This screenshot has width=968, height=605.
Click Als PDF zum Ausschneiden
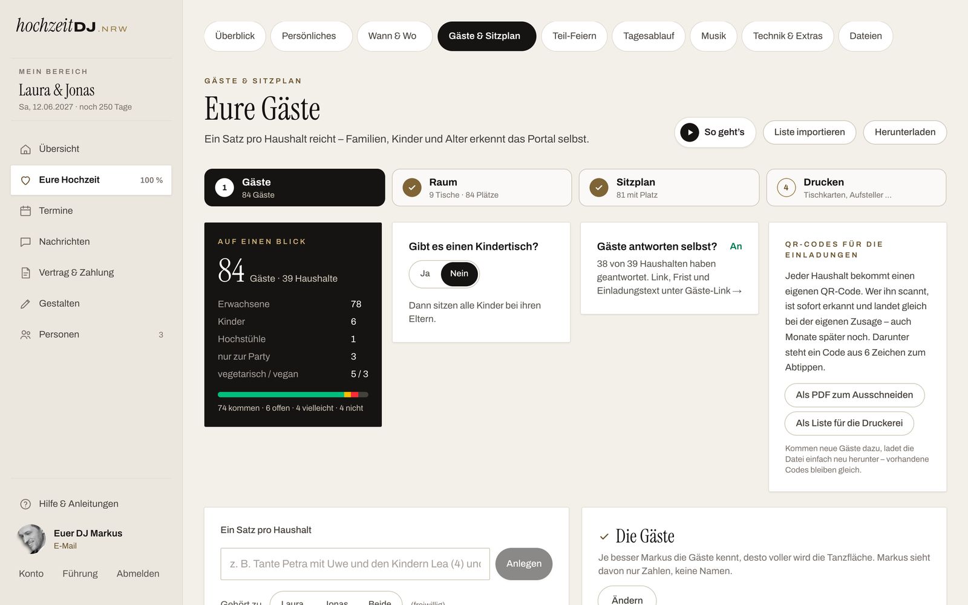click(x=854, y=395)
